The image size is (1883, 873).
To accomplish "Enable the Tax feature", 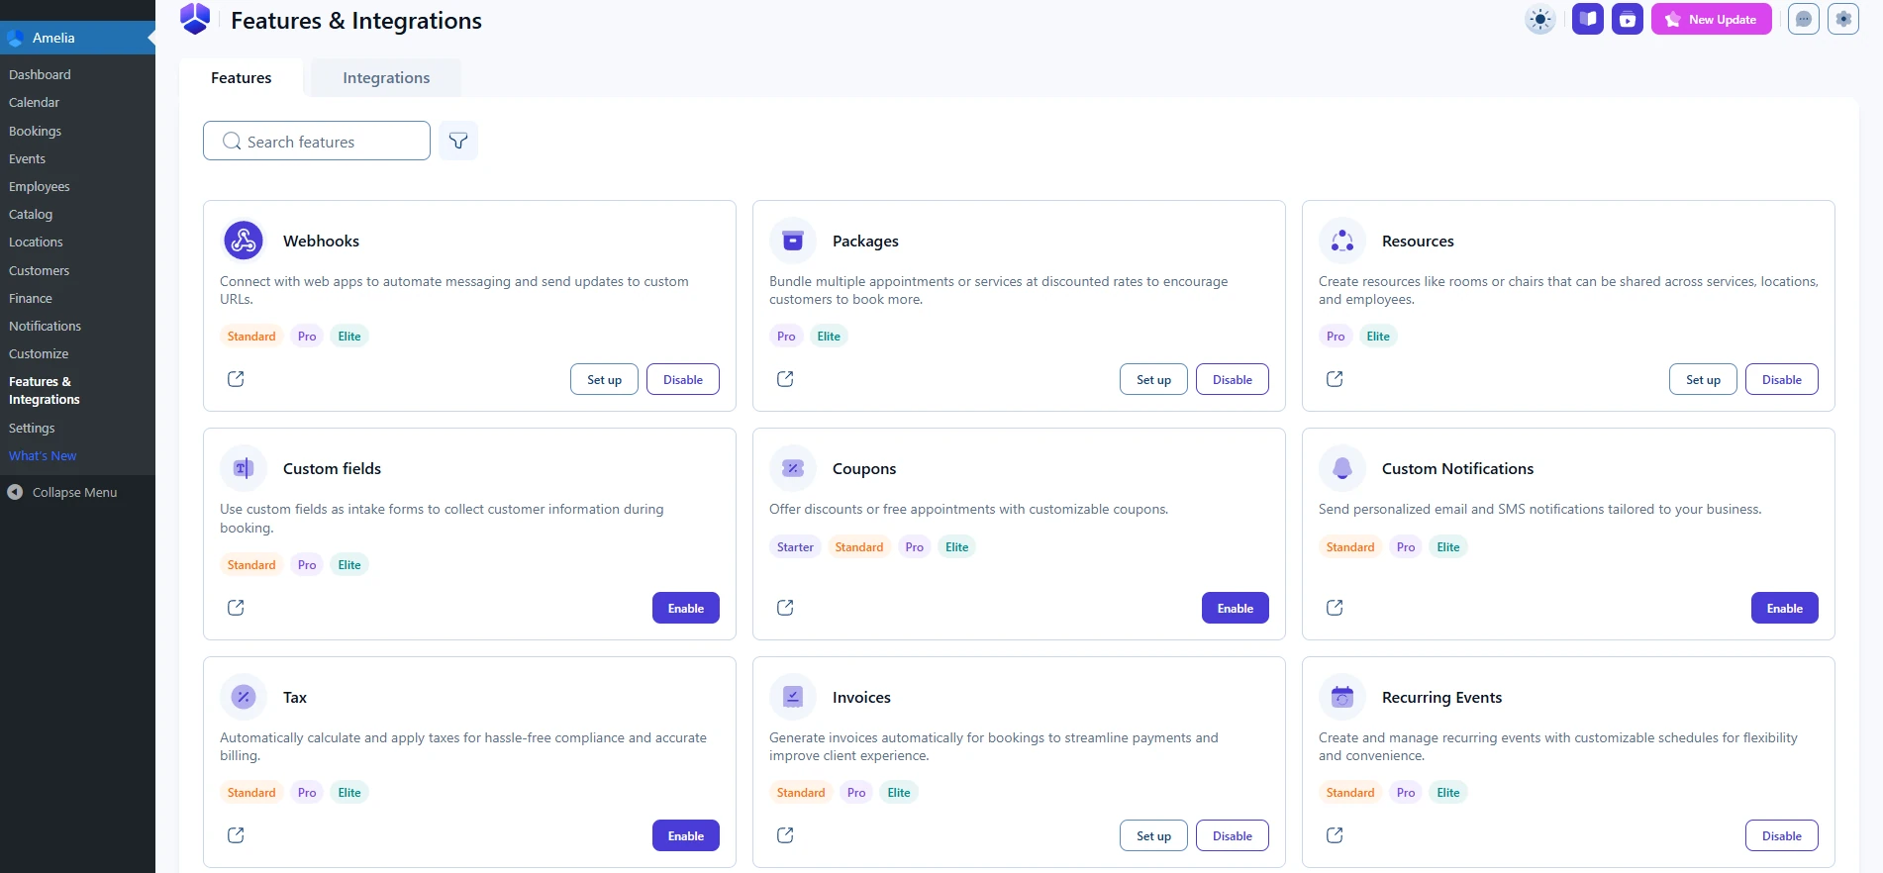I will (x=685, y=835).
